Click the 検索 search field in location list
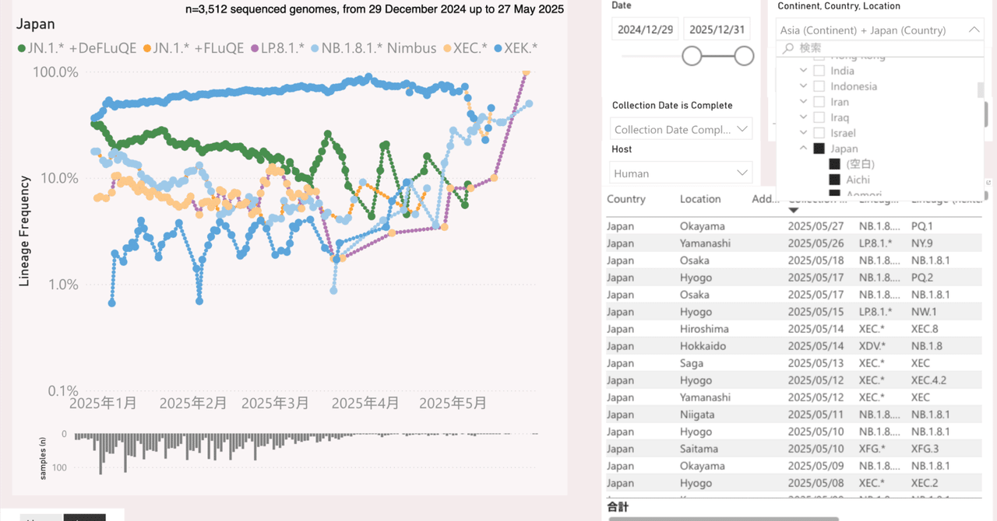Image resolution: width=997 pixels, height=521 pixels. [880, 48]
